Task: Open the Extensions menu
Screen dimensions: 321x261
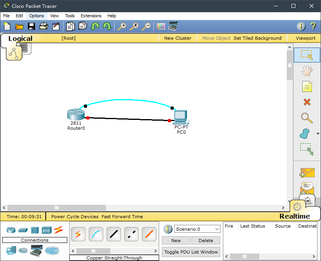Action: tap(91, 16)
